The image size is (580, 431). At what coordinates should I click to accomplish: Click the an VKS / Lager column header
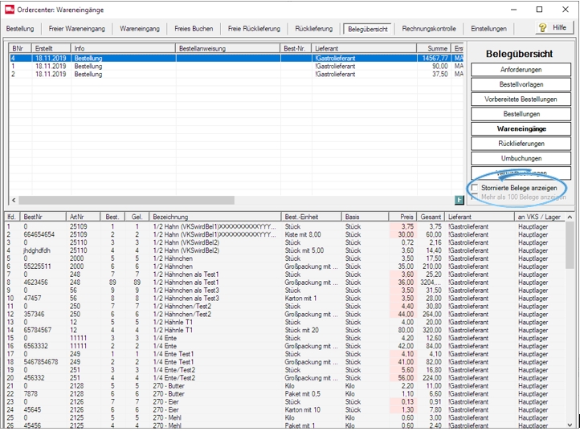point(540,217)
